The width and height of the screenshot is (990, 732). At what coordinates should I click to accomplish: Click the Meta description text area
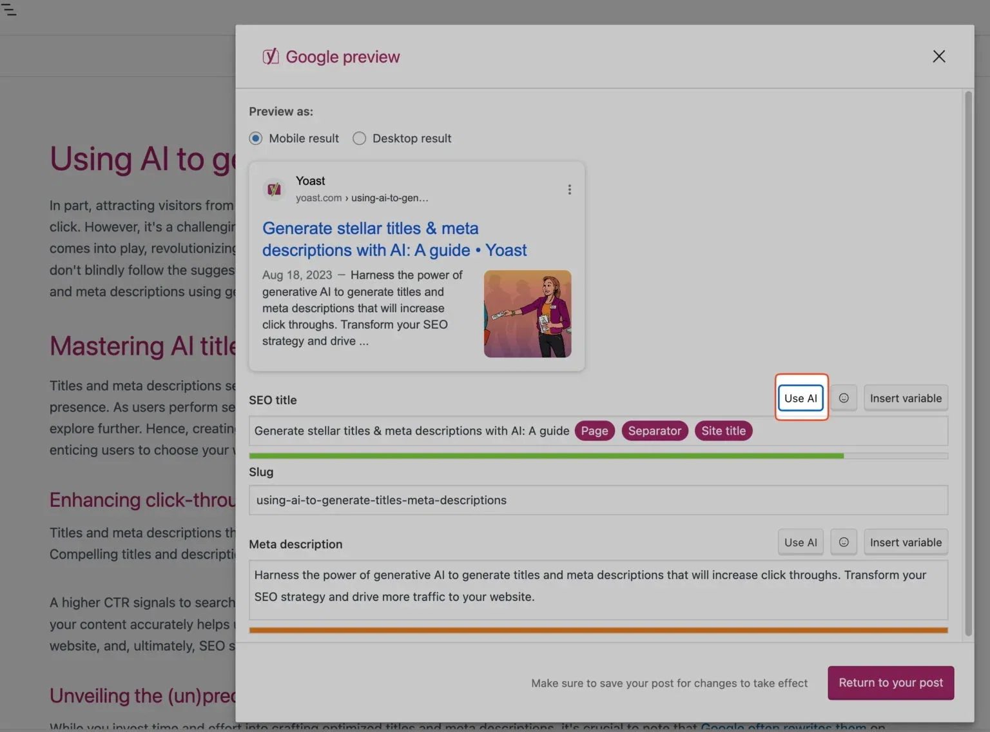point(598,589)
